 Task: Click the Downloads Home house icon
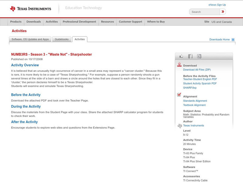coord(232,39)
